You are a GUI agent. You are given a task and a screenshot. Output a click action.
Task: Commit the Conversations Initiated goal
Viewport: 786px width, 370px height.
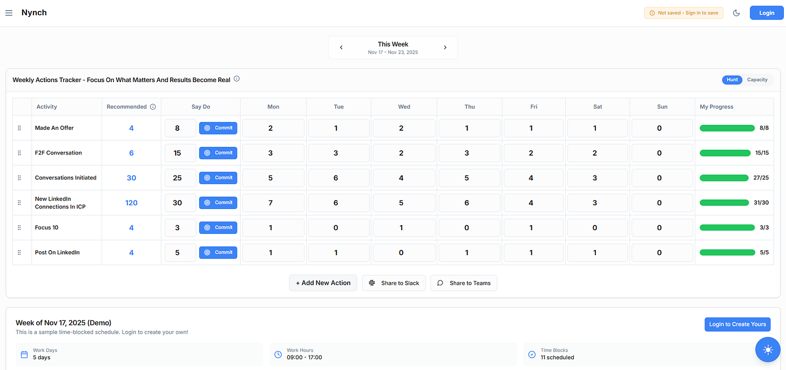[218, 178]
